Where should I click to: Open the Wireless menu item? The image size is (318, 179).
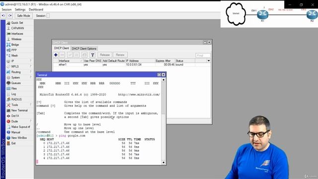16,39
